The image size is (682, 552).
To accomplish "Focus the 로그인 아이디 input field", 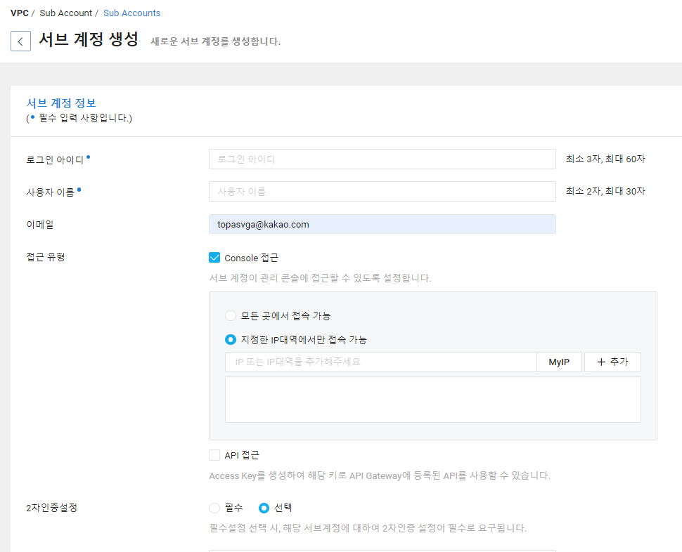I will click(382, 159).
